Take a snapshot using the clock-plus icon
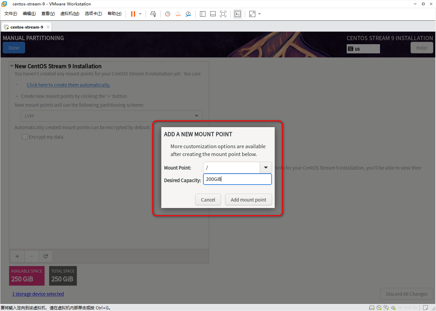 coord(167,14)
